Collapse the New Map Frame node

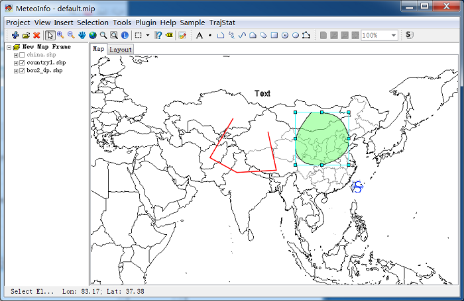pos(9,47)
